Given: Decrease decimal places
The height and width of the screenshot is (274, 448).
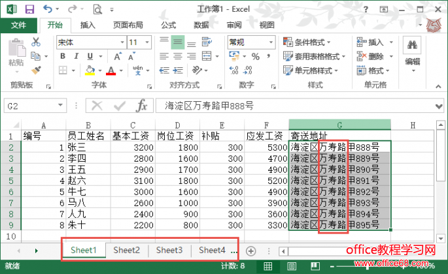Looking at the screenshot, I should point(248,70).
